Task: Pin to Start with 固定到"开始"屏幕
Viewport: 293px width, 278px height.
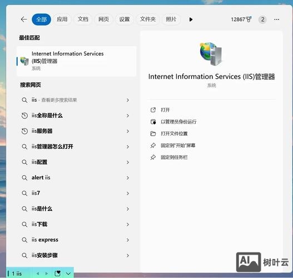Action: pyautogui.click(x=178, y=145)
